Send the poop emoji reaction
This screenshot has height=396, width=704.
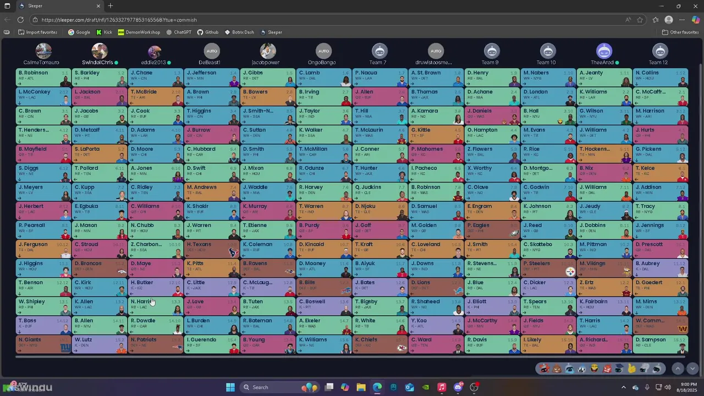557,369
